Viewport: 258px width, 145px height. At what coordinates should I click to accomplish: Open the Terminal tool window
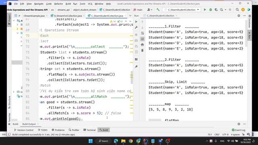[x=89, y=130]
